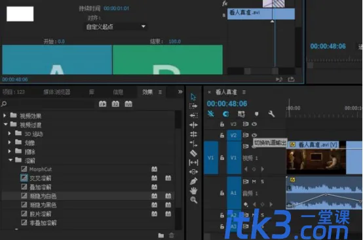Select the Pen tool
Screen dimensions: 363x240
click(x=193, y=181)
